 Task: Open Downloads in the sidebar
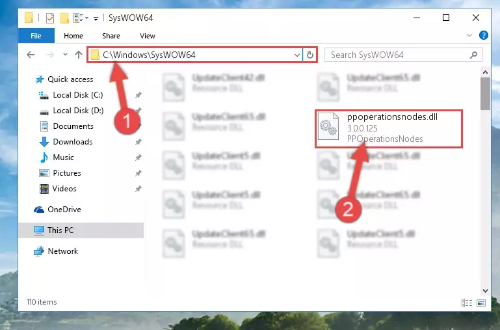[x=73, y=142]
